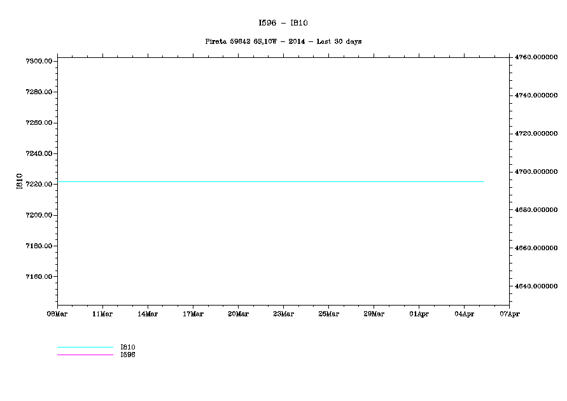Pick the 01Apr date tick label
Viewport: 567px width, 401px height.
pos(419,314)
